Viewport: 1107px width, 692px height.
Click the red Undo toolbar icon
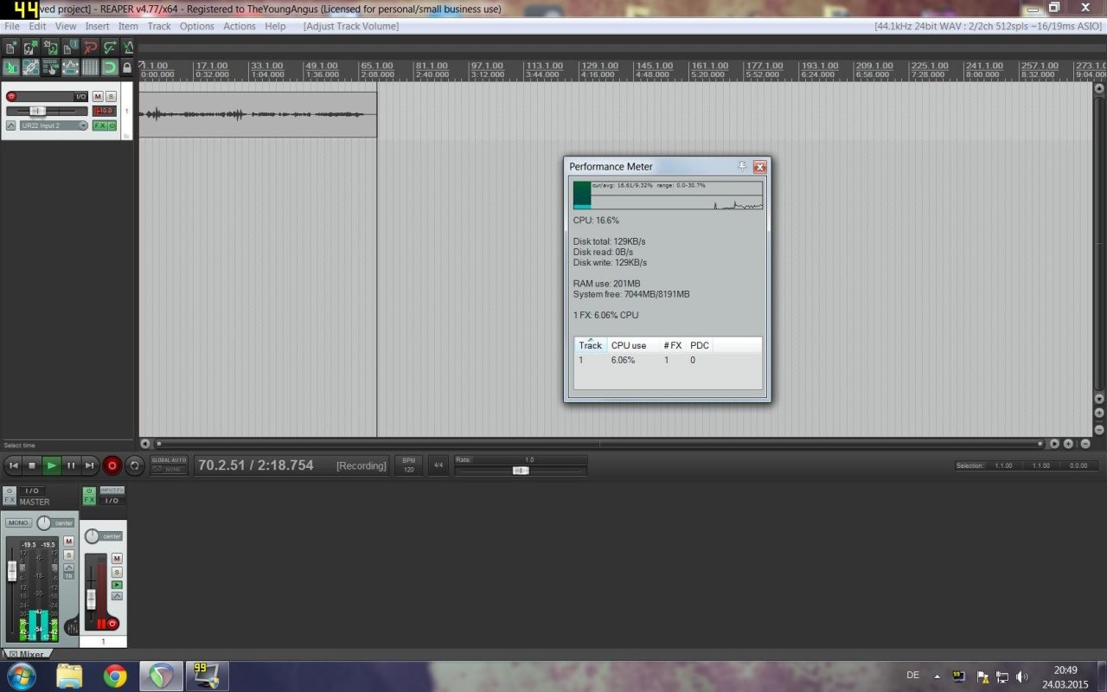coord(90,48)
